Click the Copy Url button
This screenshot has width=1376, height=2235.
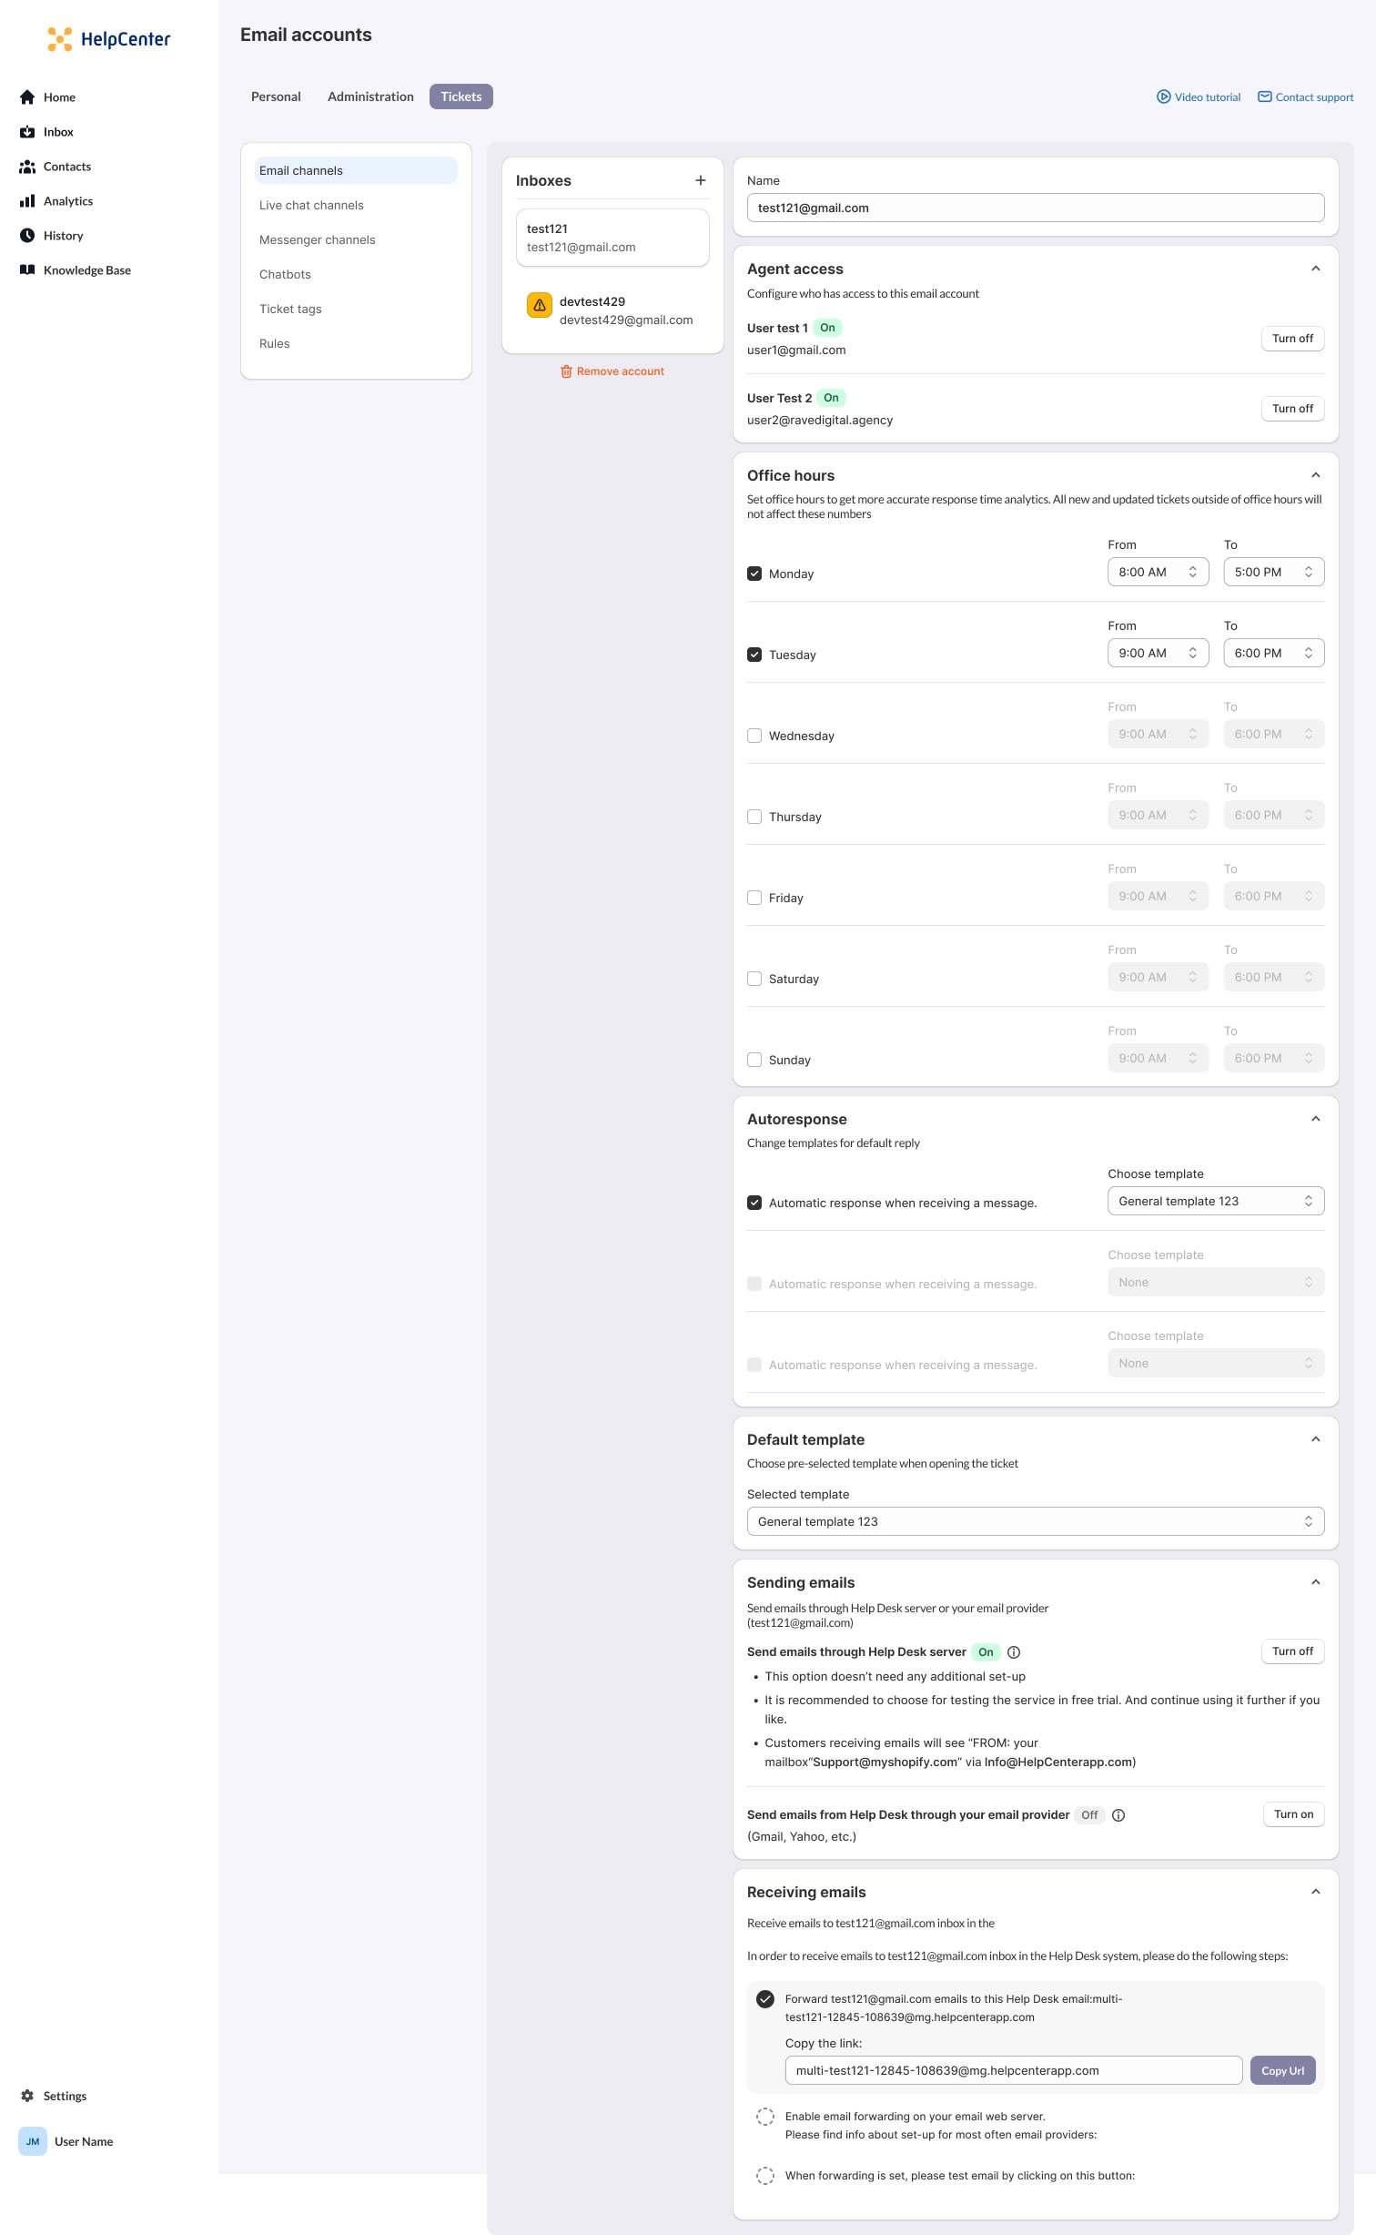pos(1282,2070)
